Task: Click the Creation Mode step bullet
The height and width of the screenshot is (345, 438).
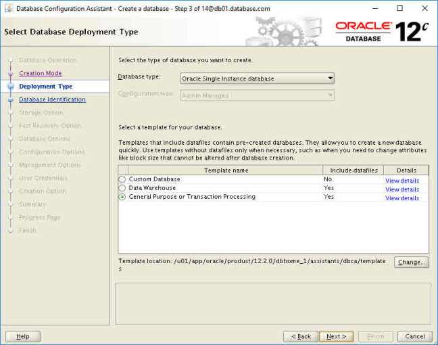Action: tap(10, 73)
